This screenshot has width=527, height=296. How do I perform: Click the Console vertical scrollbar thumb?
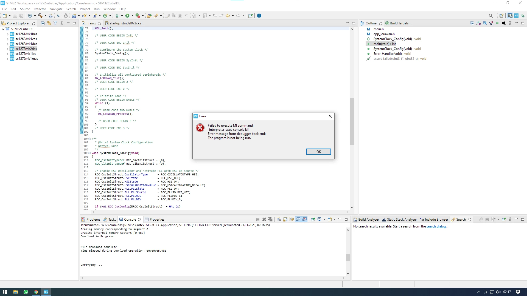(348, 257)
